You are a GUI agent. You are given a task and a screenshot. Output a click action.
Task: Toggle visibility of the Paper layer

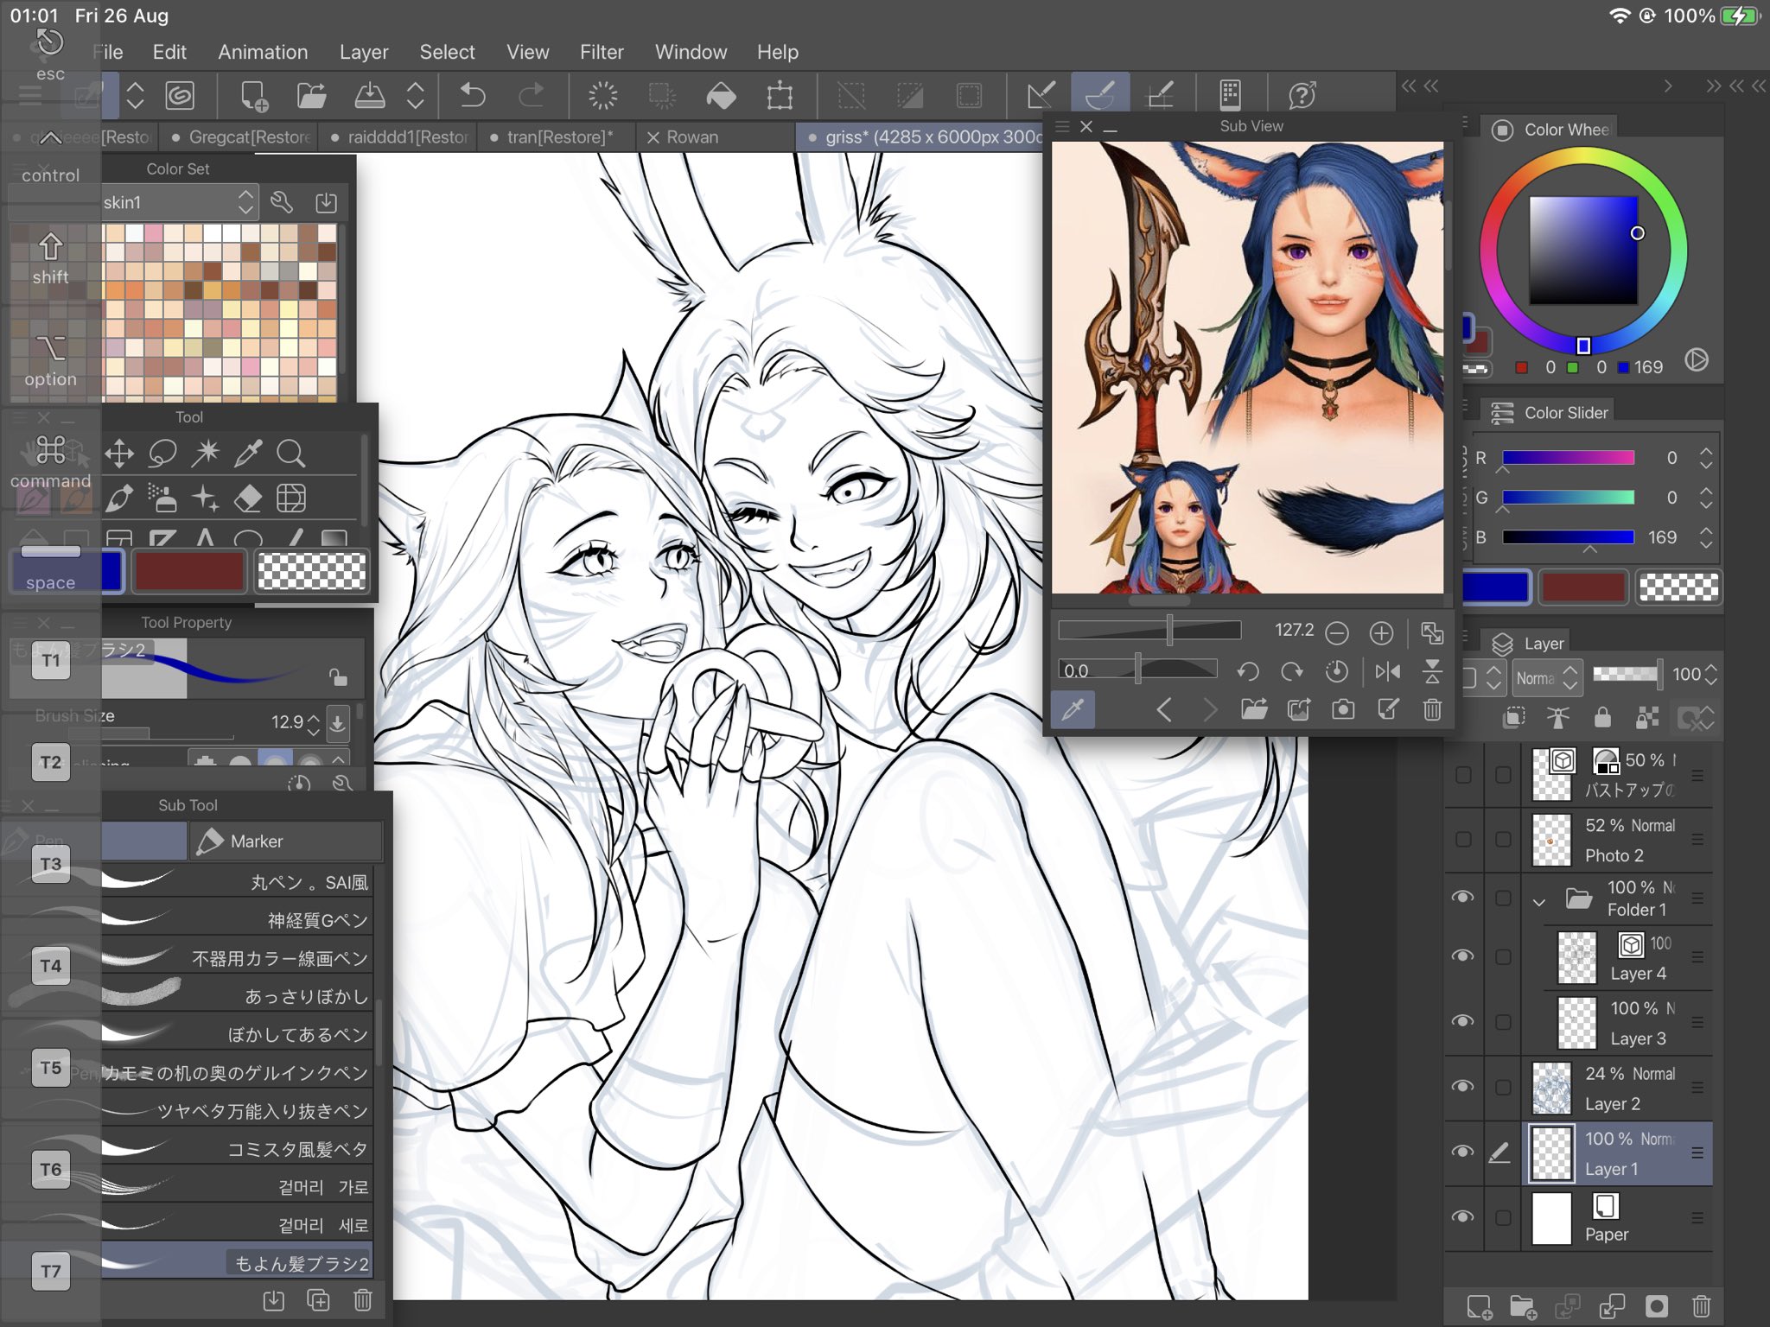click(1464, 1218)
